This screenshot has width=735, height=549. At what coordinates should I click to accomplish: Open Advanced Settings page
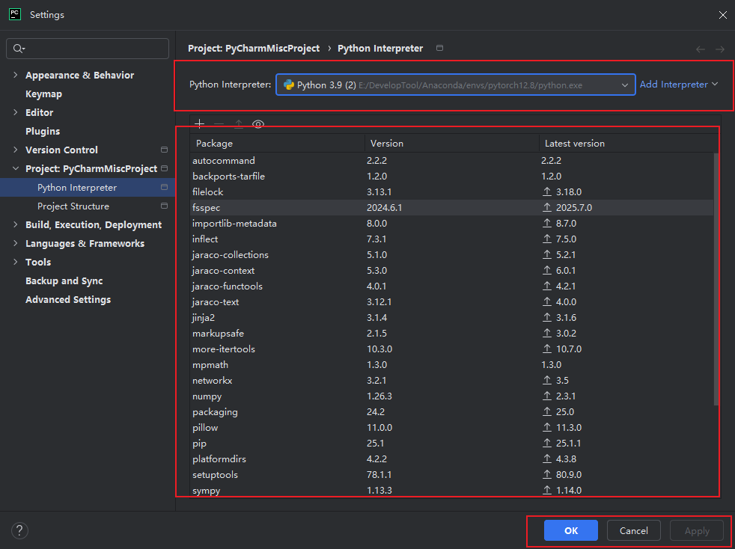(68, 300)
